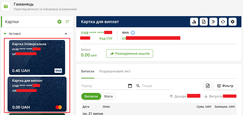Click the пн, 21 липня date row

point(93,114)
